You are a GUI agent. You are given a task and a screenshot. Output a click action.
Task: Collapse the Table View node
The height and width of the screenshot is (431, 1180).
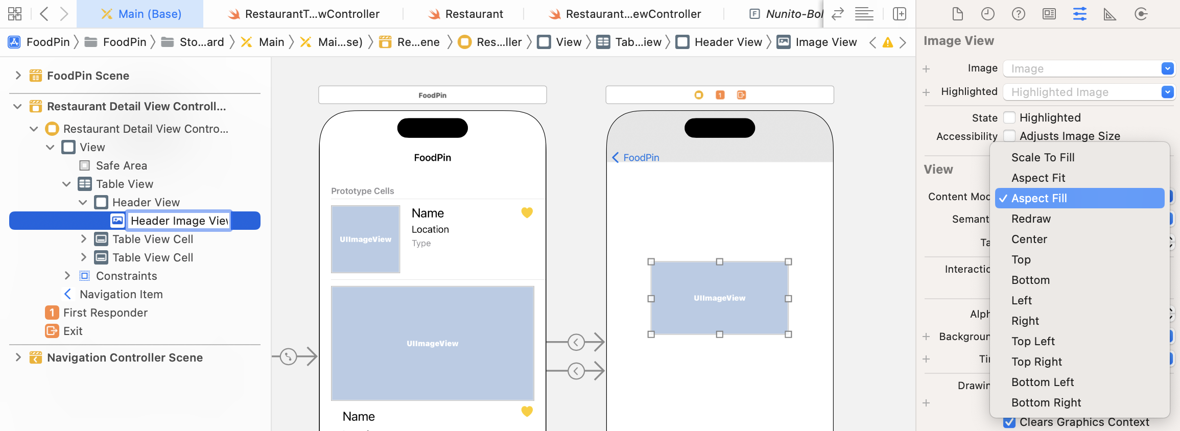[66, 184]
